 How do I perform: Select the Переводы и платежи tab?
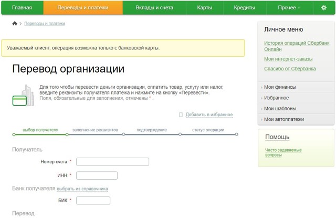coord(83,8)
